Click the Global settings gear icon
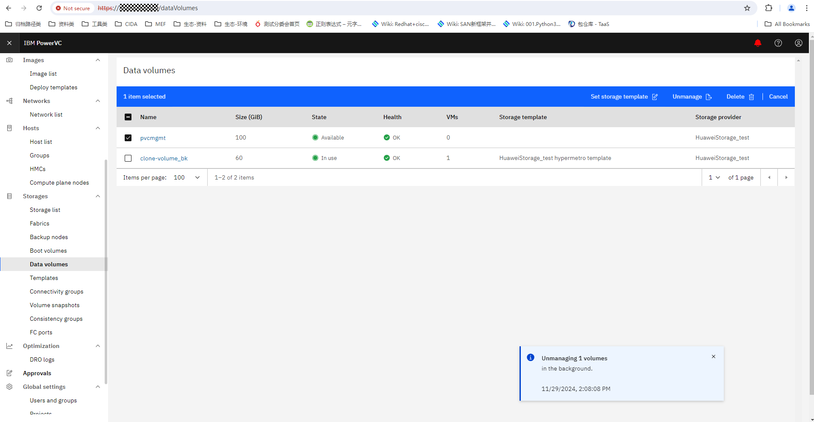The image size is (814, 422). coord(9,387)
